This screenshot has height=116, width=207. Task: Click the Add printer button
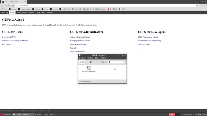[x=82, y=62]
